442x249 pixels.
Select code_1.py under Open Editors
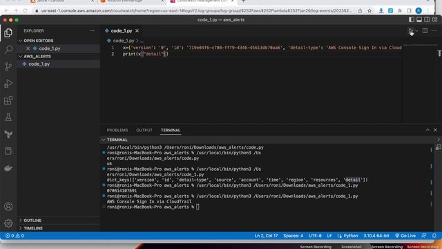tap(50, 48)
